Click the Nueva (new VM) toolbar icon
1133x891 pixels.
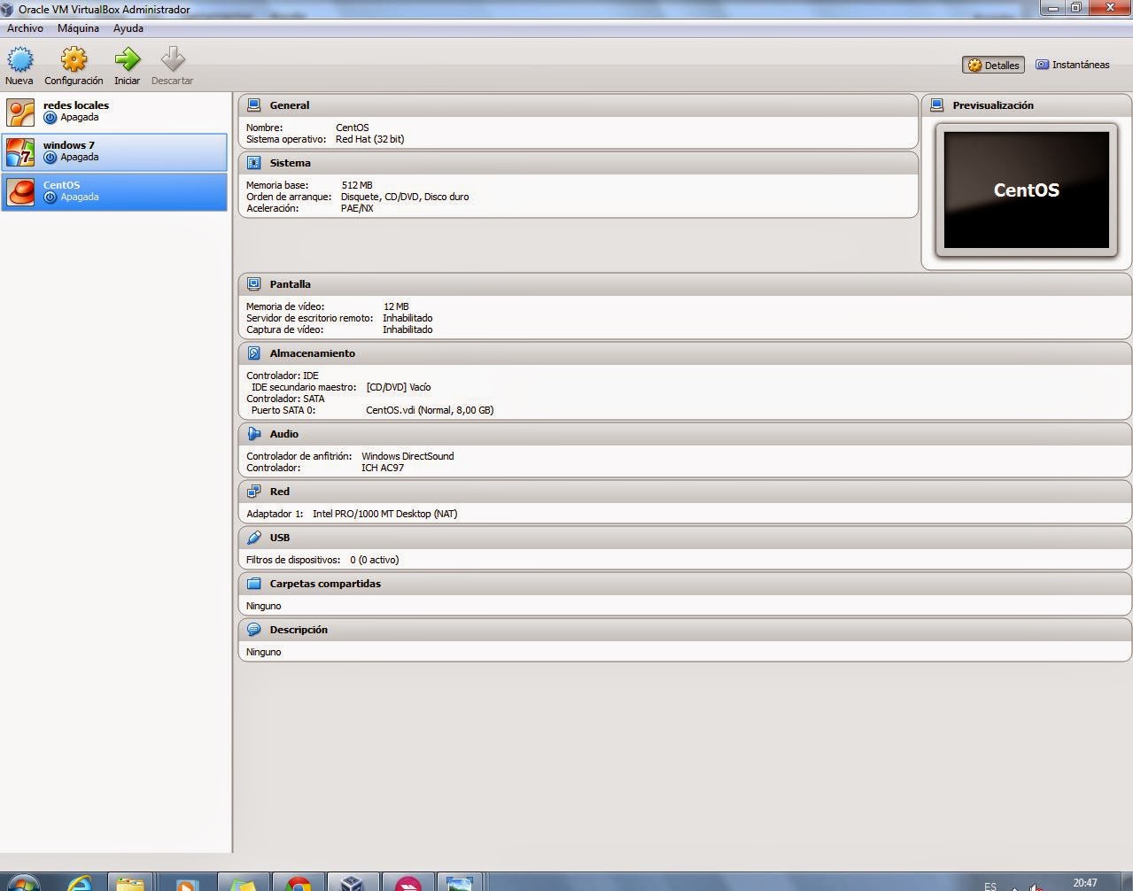click(x=19, y=59)
